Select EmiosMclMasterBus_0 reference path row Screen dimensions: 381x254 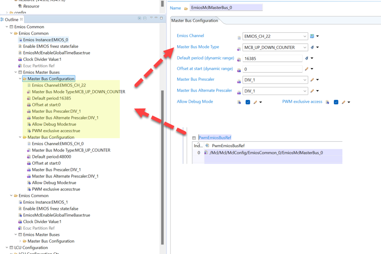[273, 153]
